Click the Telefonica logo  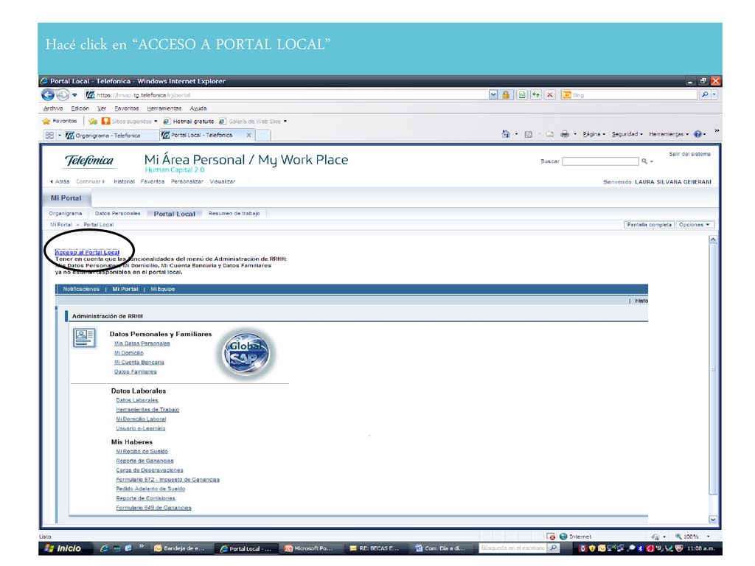[89, 161]
